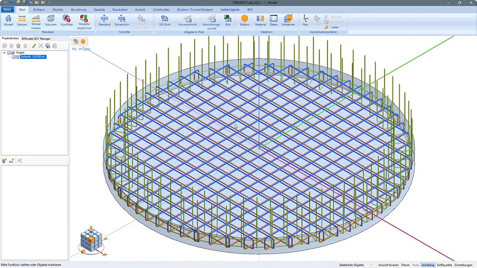
Task: Click the Kurvenschnitt icon
Action: 188,18
